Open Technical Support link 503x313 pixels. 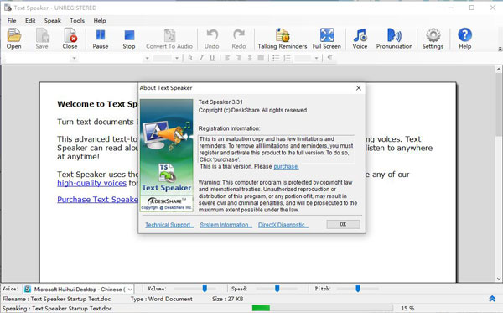pos(169,225)
